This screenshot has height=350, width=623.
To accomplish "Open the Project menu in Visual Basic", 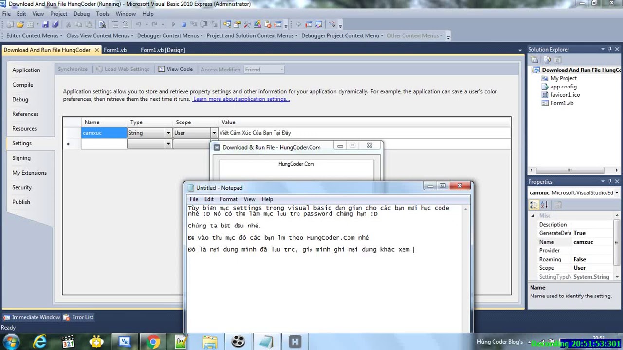I will pos(58,14).
